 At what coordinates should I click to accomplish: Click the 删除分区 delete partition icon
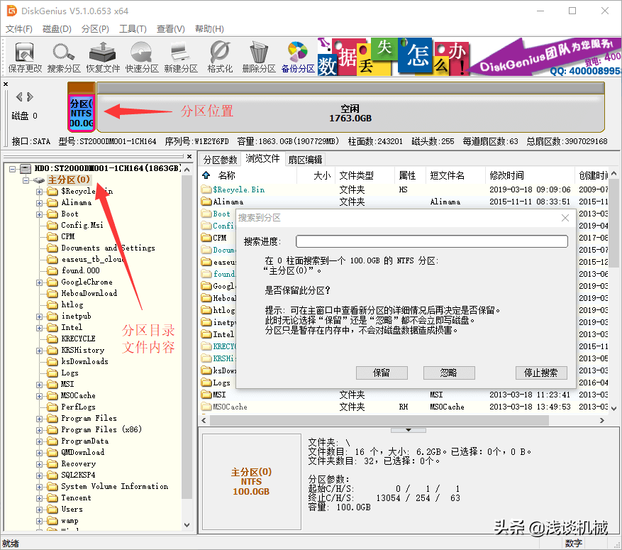pyautogui.click(x=259, y=57)
